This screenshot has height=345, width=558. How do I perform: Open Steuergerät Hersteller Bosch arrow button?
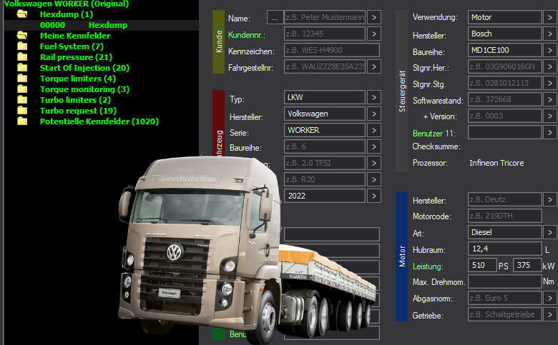(551, 34)
